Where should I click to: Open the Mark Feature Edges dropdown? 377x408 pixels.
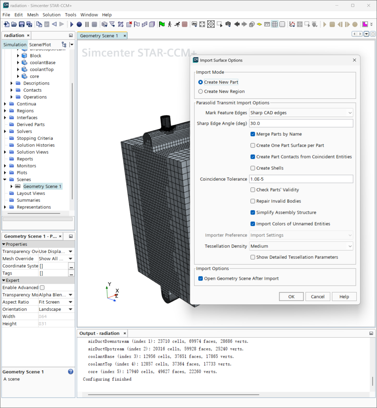click(x=301, y=113)
